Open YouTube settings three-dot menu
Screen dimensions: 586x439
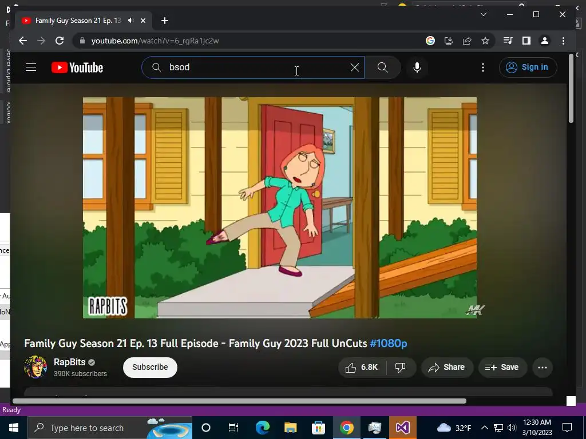(483, 67)
